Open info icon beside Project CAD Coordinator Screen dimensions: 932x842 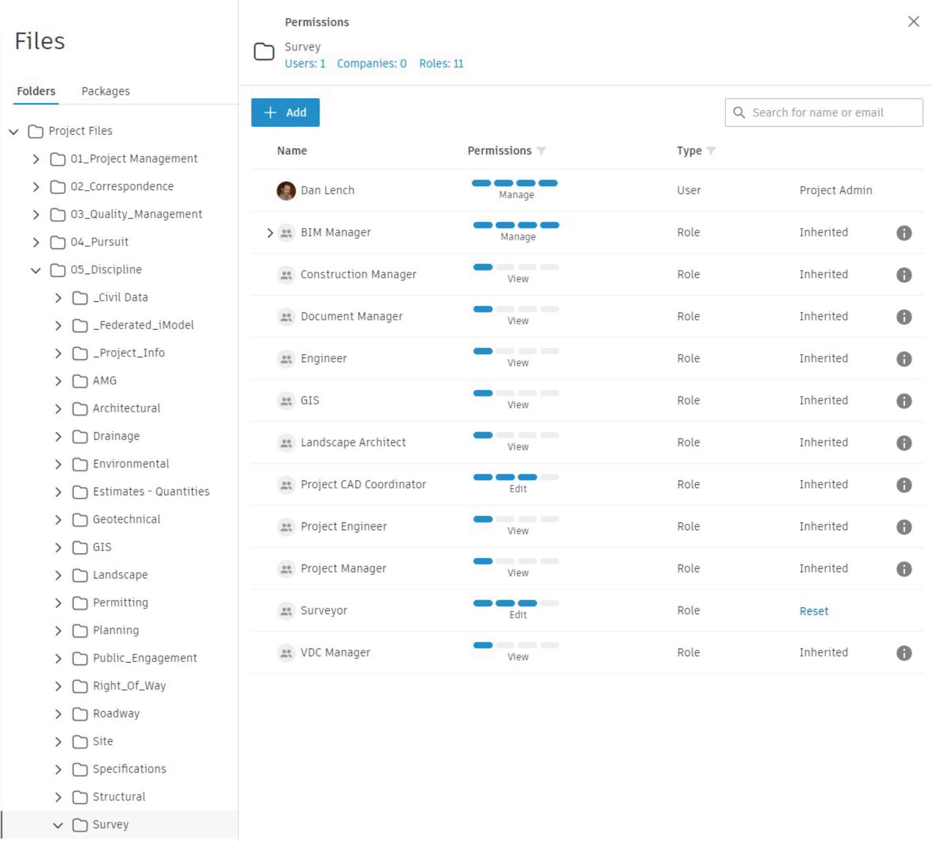tap(903, 485)
